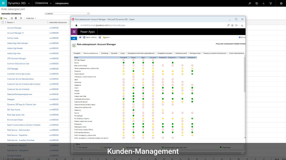Open the Encje niestandardowe tab
This screenshot has width=286, height=160.
(x=237, y=53)
